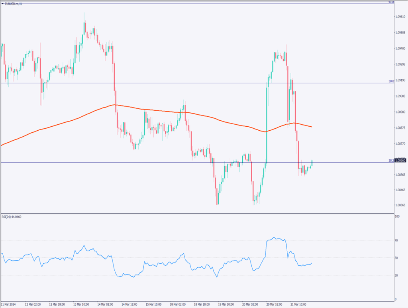
Task: Click the RSI 30 level scale label
Action: pos(396,275)
